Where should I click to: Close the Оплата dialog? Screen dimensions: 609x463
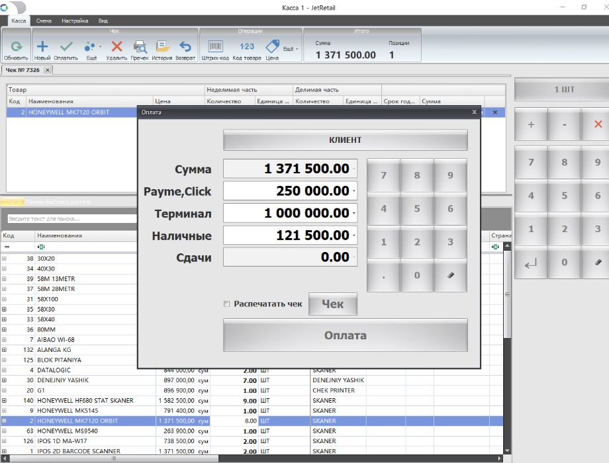tap(474, 112)
